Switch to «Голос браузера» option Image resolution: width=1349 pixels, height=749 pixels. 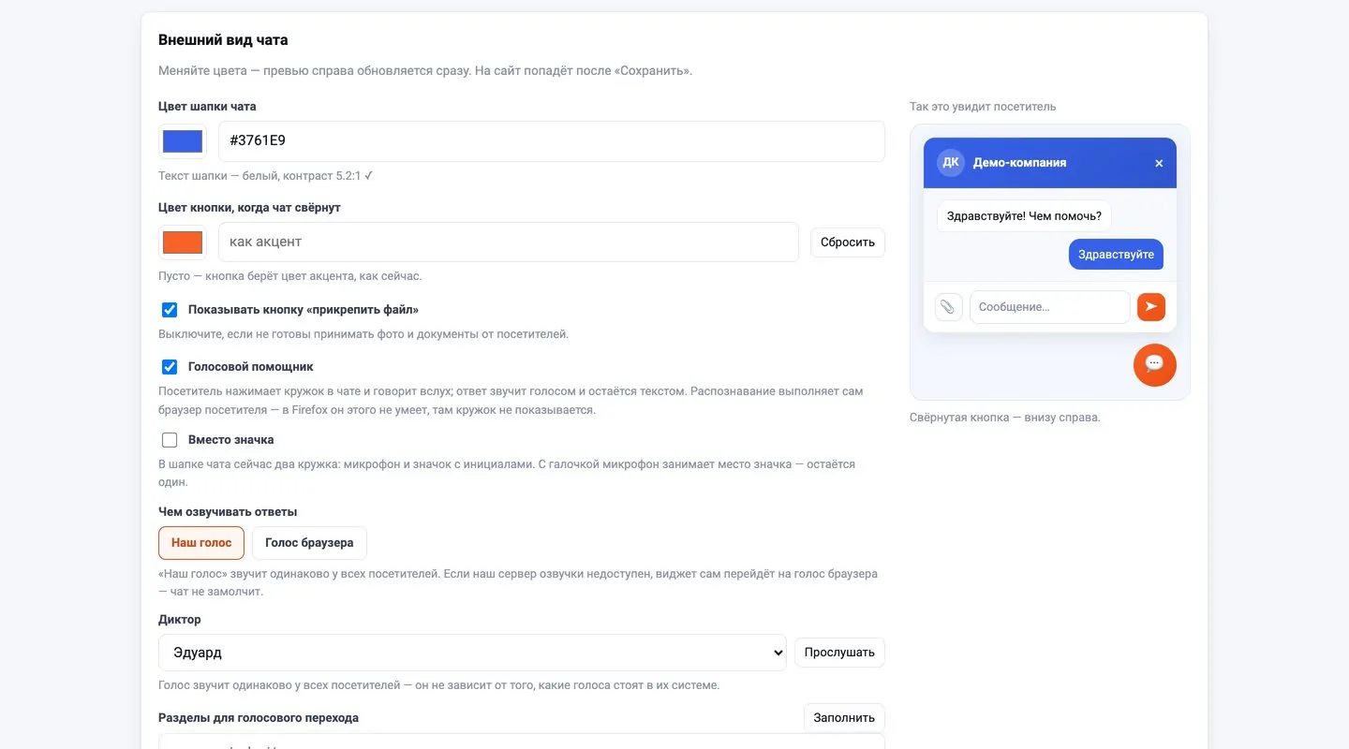pyautogui.click(x=309, y=543)
